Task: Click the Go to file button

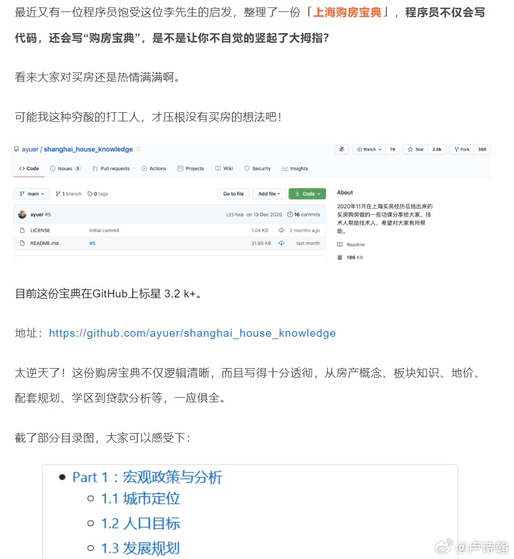Action: click(x=234, y=194)
